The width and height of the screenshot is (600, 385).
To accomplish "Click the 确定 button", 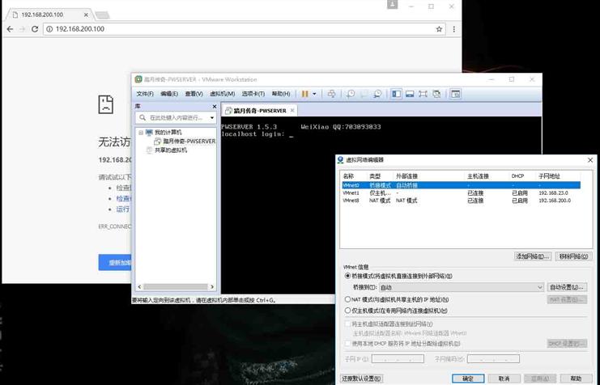I will 468,379.
